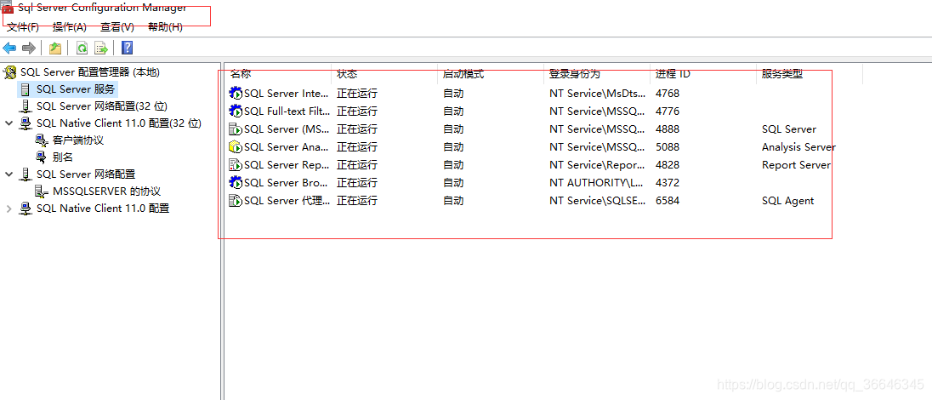
Task: Sort by the 状态 column header
Action: [347, 74]
